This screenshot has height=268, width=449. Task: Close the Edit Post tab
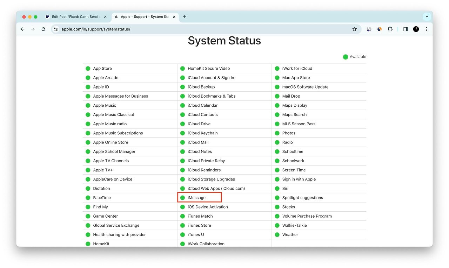pos(105,17)
